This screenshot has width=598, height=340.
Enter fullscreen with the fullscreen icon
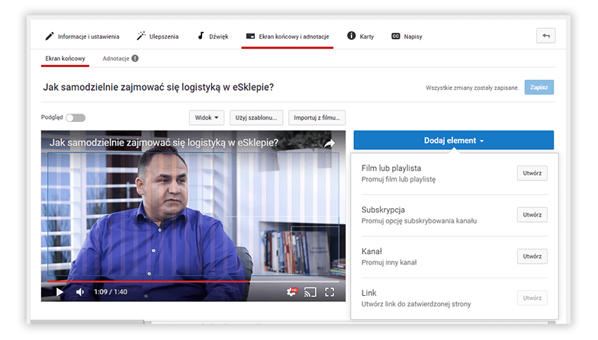coord(330,293)
